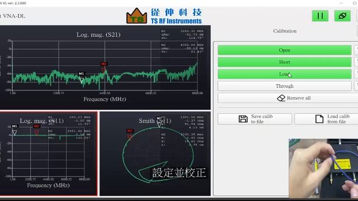Select red M2 marker on Smith chart
The width and height of the screenshot is (358, 201).
pos(130,134)
